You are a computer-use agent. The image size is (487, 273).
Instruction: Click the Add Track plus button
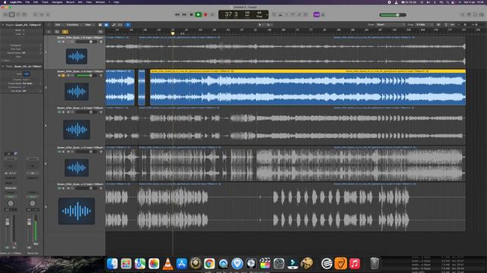(49, 32)
